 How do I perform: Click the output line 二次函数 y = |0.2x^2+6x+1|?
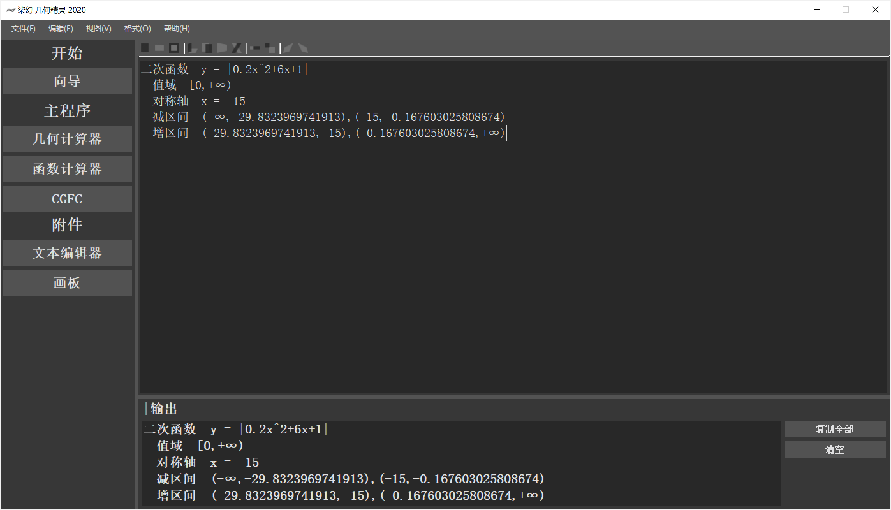pos(236,429)
